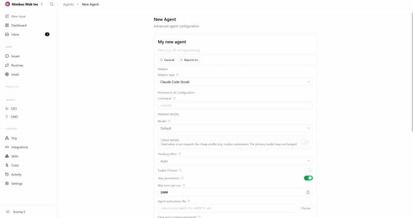The height and width of the screenshot is (218, 413).
Task: Click the Costs dollar icon
Action: tap(7, 165)
